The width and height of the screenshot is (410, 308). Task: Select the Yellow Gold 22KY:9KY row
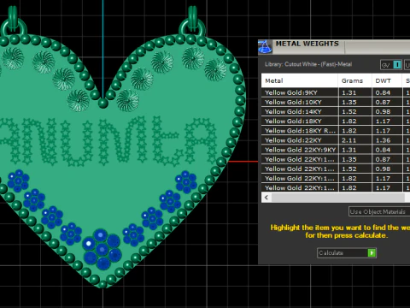[x=336, y=150]
